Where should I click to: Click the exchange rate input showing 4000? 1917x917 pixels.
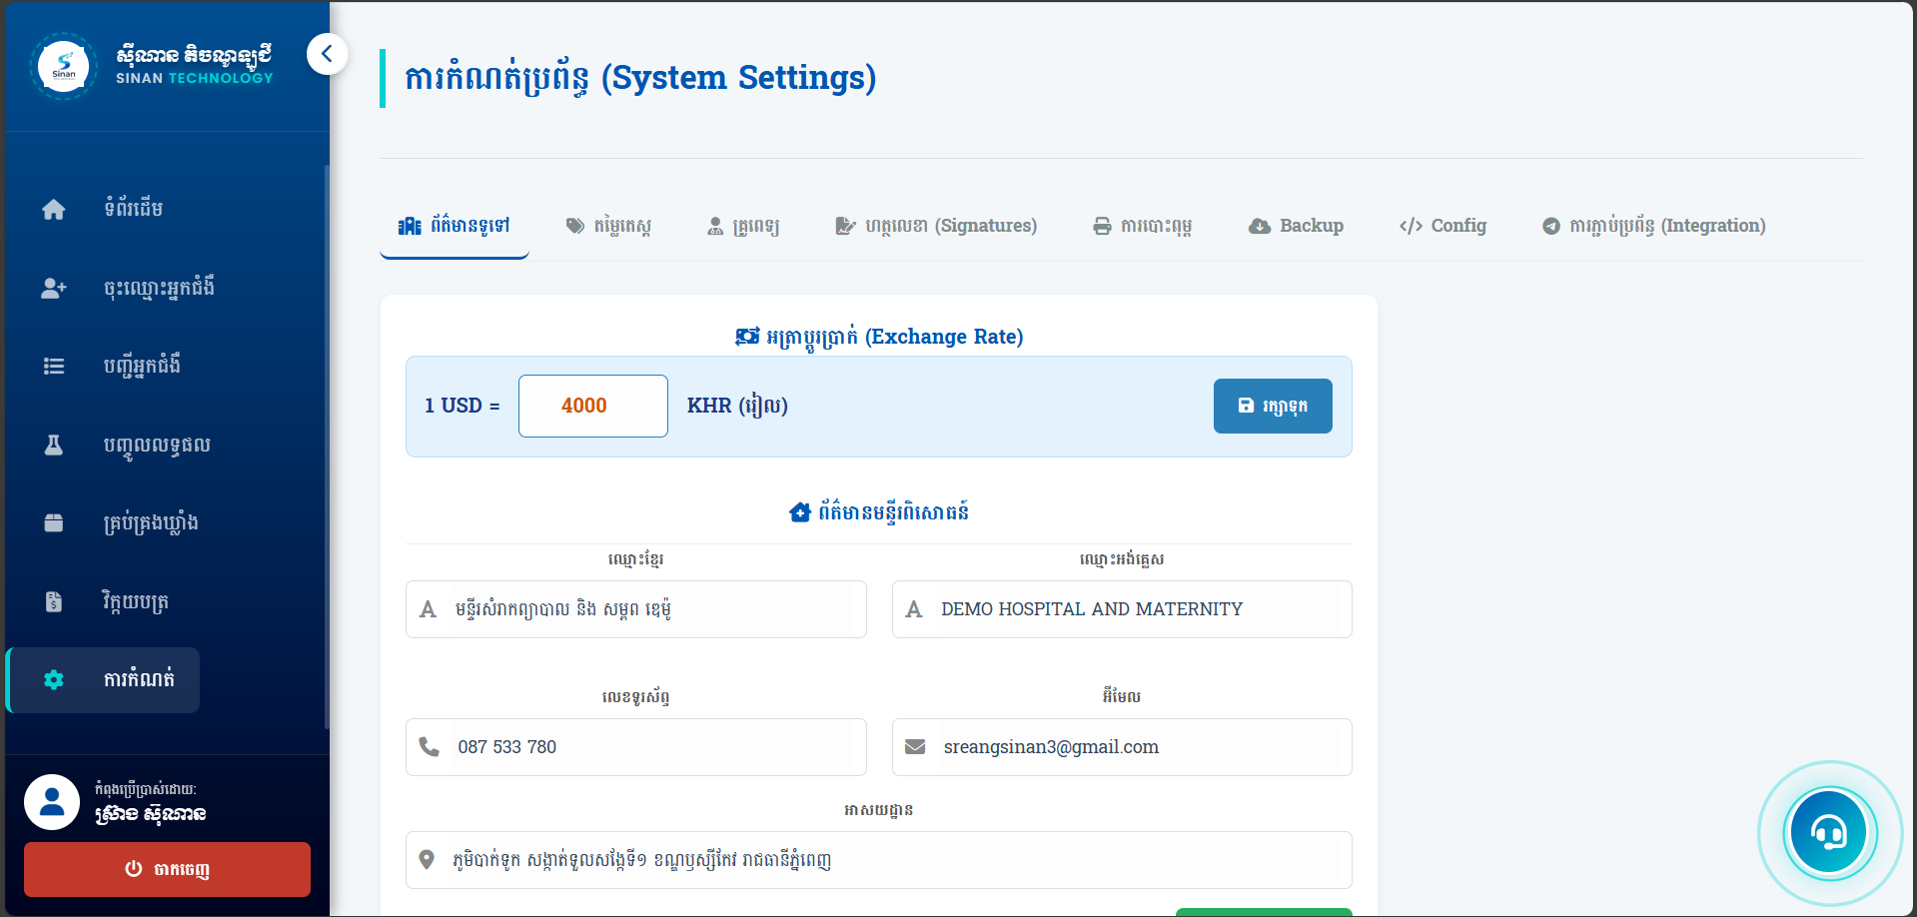pyautogui.click(x=592, y=406)
